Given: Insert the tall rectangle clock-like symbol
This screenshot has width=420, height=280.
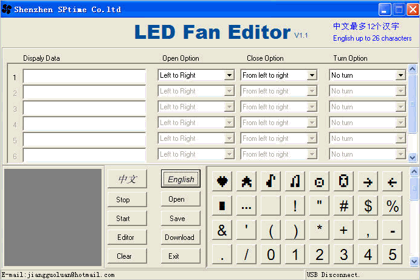Looking at the screenshot, I should [x=343, y=182].
